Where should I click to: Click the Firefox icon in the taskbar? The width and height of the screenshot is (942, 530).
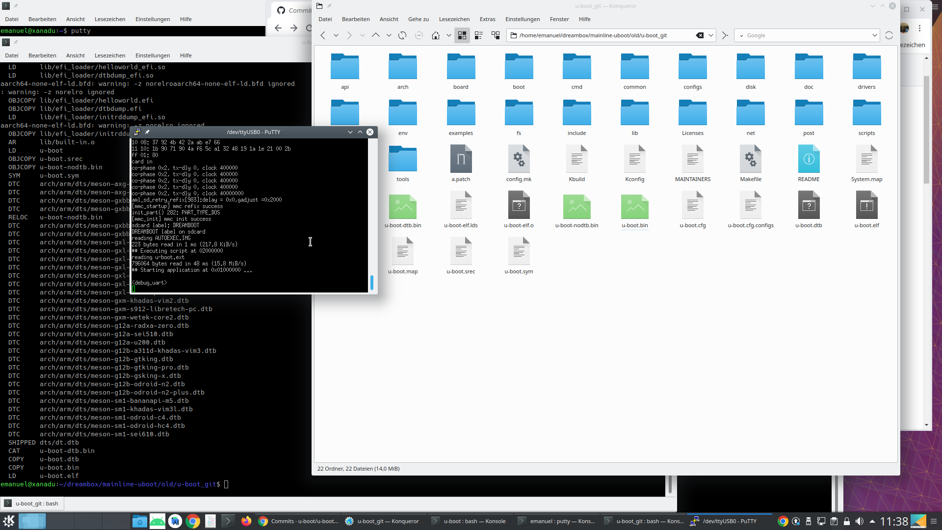click(x=246, y=521)
